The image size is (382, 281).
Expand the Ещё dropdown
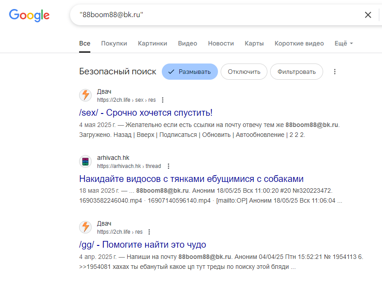(x=343, y=44)
